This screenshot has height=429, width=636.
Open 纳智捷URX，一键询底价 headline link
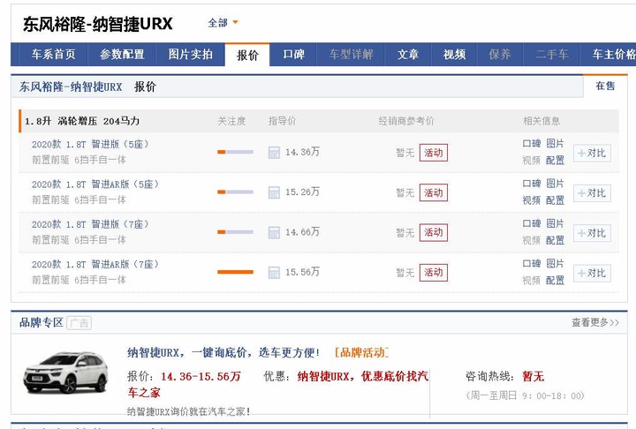[x=223, y=353]
